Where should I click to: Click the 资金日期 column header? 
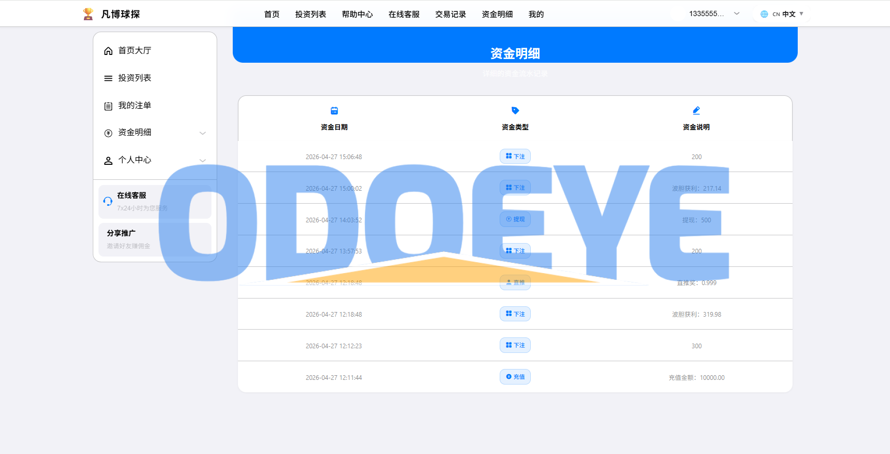pos(334,127)
